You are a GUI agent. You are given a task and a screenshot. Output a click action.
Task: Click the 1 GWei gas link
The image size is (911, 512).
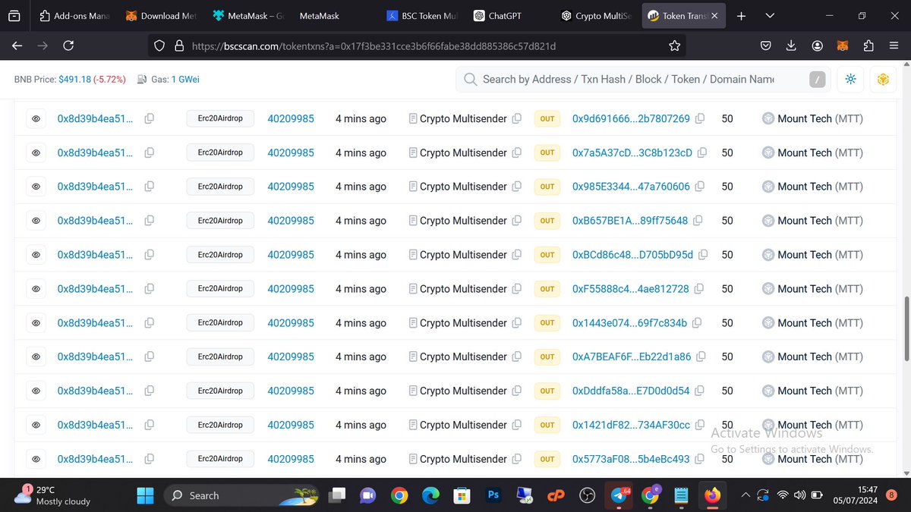(185, 79)
